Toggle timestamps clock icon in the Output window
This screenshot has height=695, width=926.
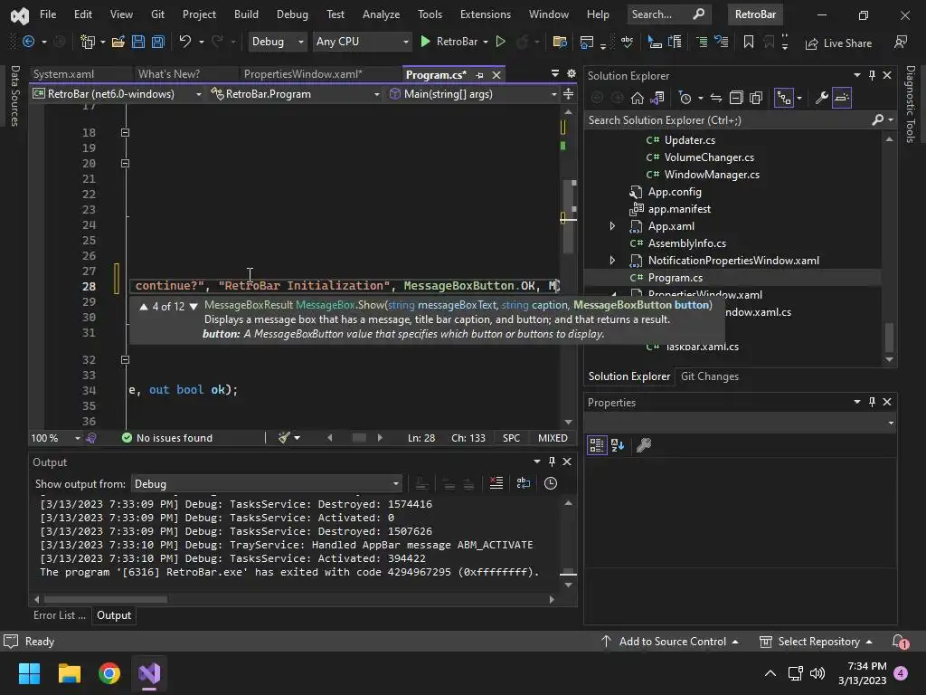pyautogui.click(x=551, y=483)
